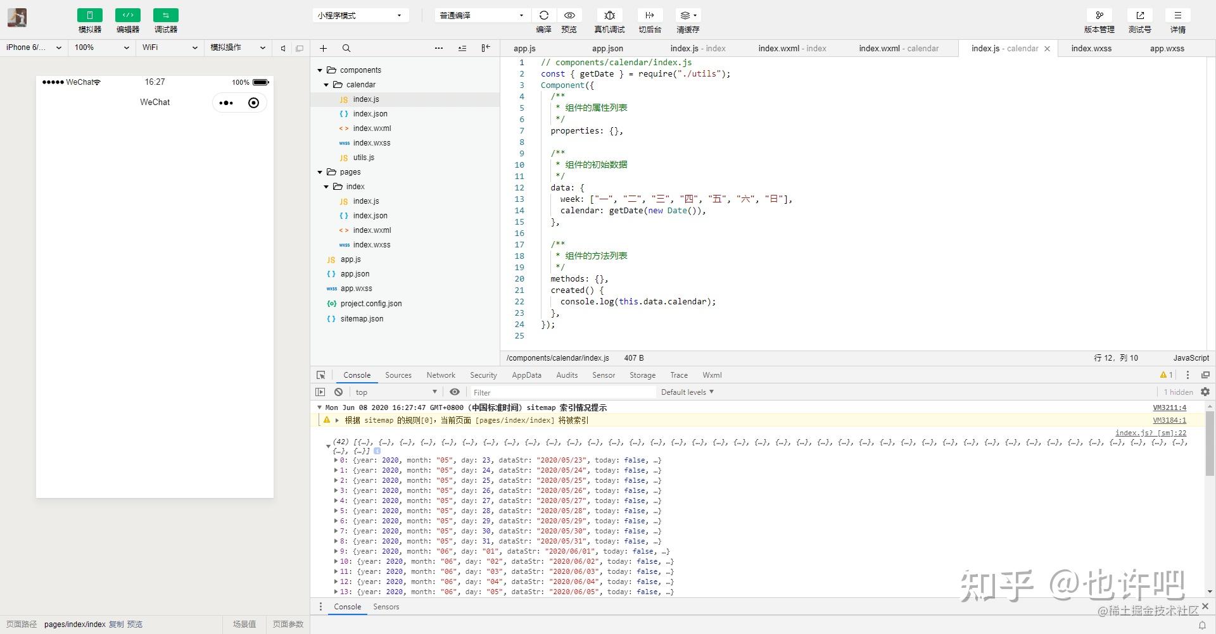The width and height of the screenshot is (1216, 634).
Task: Open the index.js? [sm]:22 source link
Action: (x=1151, y=433)
